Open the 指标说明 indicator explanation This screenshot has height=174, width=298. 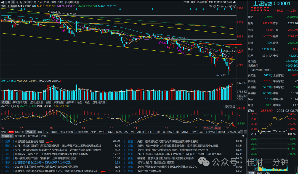[x=230, y=107]
